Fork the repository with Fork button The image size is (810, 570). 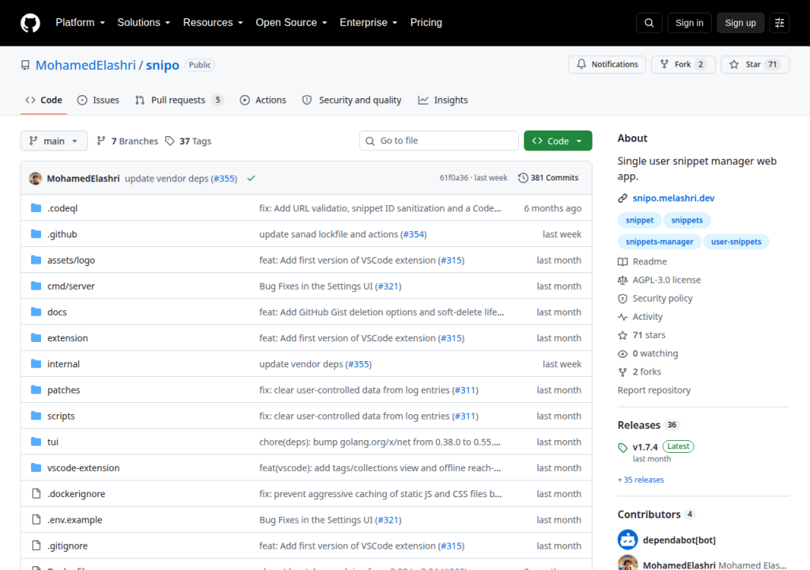coord(683,65)
